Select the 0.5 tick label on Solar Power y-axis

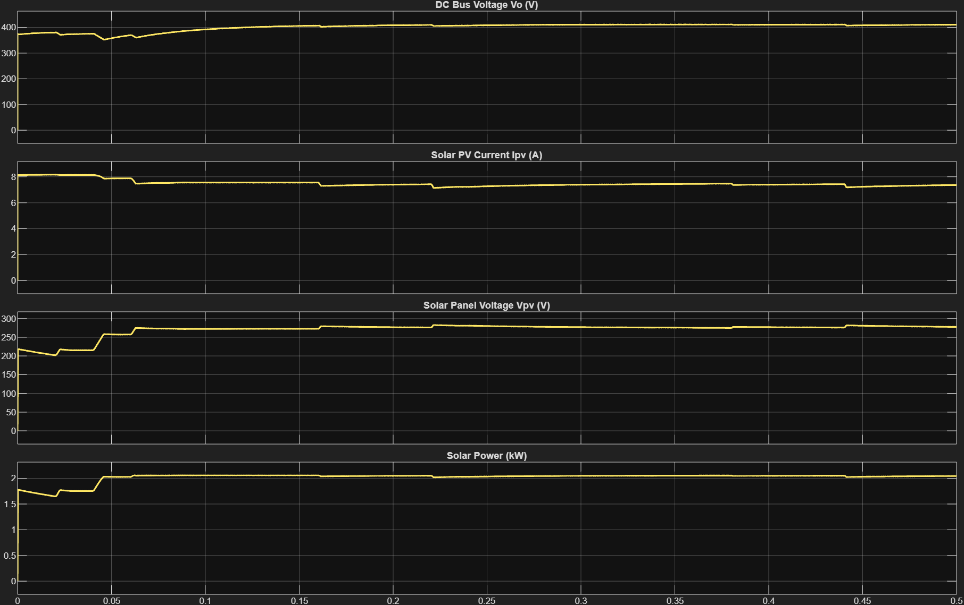point(10,556)
